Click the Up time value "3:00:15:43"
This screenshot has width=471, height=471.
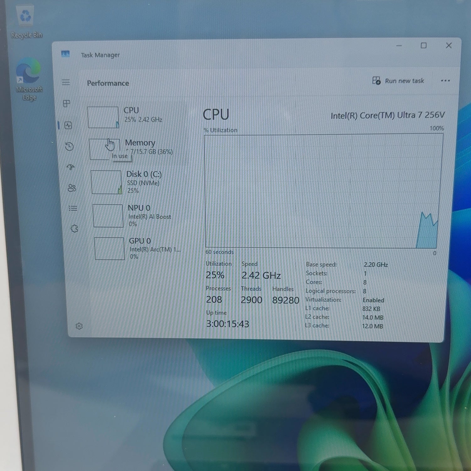click(227, 324)
